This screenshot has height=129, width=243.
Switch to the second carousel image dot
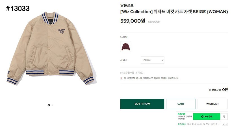pos(52,105)
